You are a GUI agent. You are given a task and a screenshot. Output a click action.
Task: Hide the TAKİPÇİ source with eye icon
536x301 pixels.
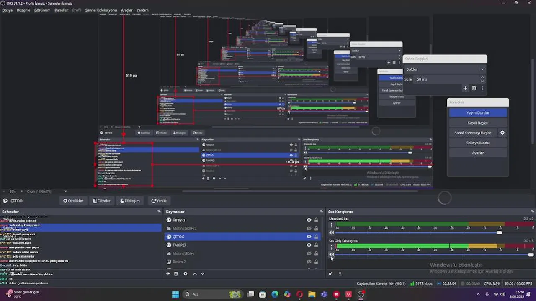click(309, 245)
